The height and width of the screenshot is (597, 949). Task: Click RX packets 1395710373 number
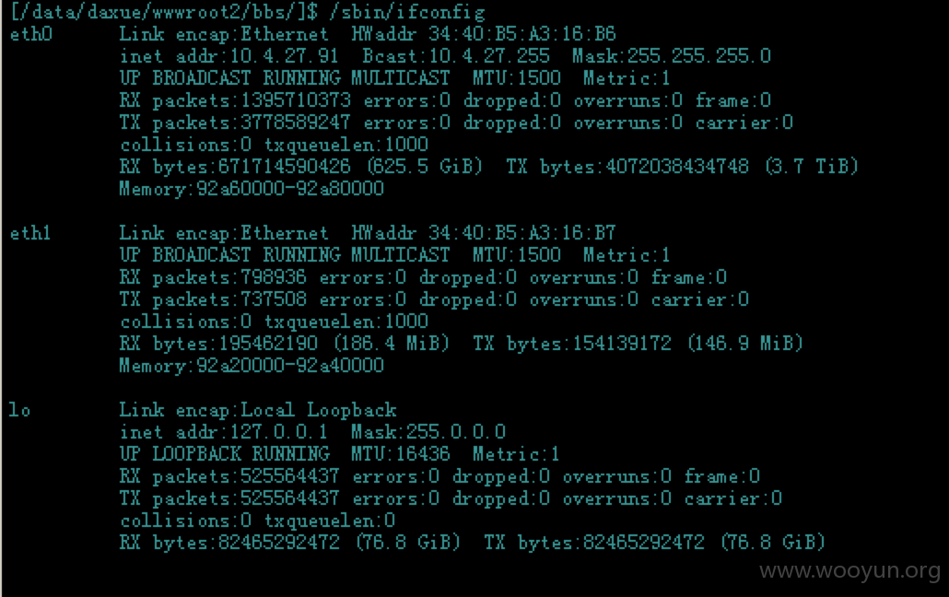(296, 100)
